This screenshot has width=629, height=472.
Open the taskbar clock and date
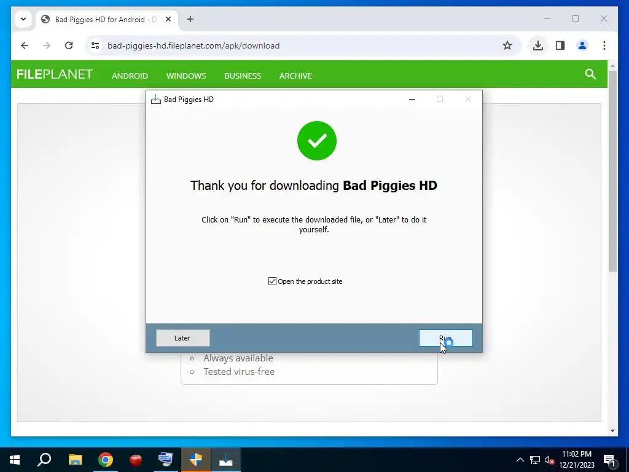[577, 460]
